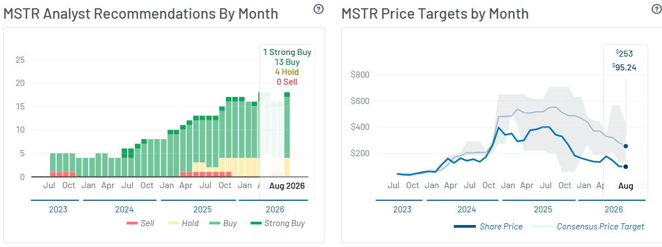Click the '13 Buy' tooltip line

tap(287, 62)
